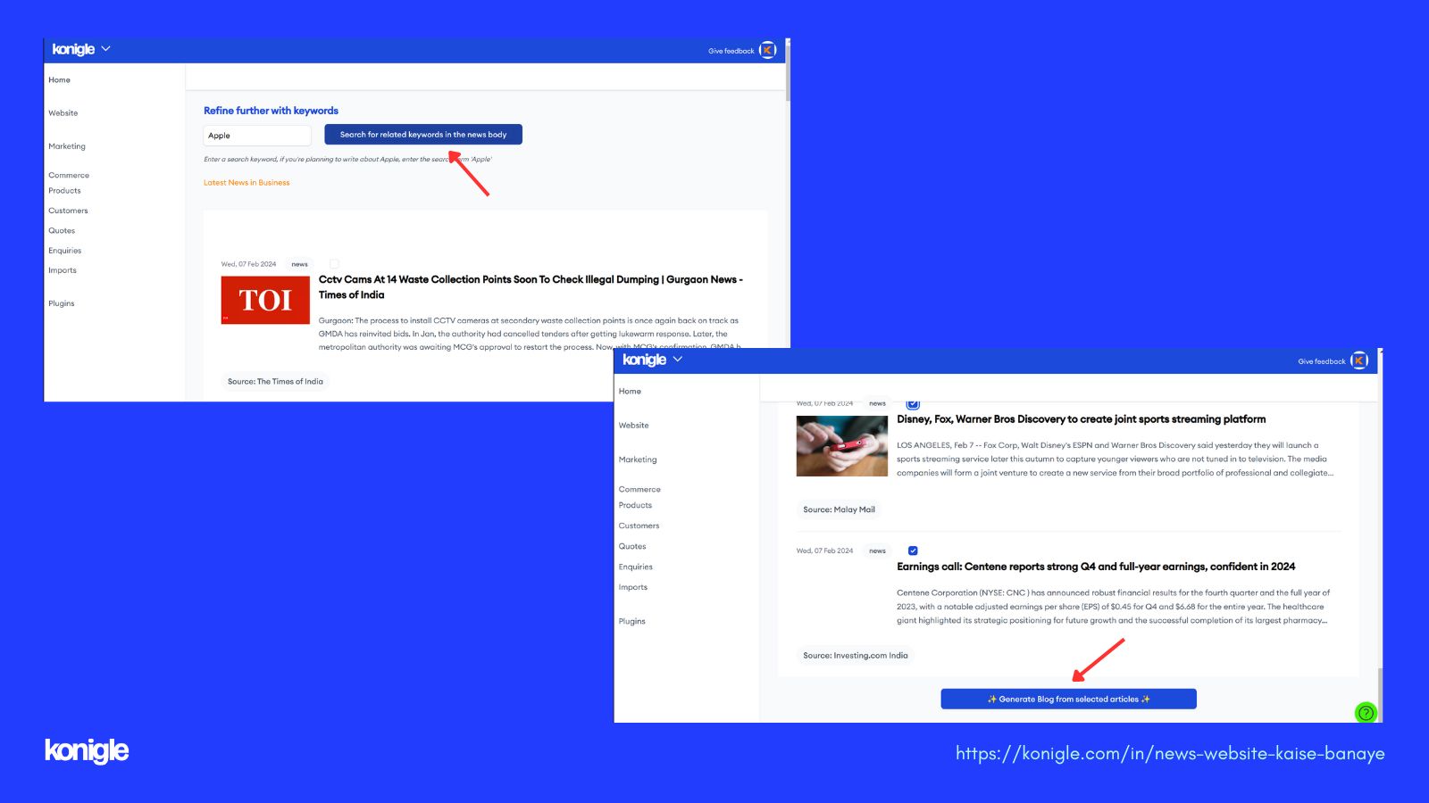The image size is (1429, 803).
Task: Open the Latest News in Business link
Action: tap(247, 183)
